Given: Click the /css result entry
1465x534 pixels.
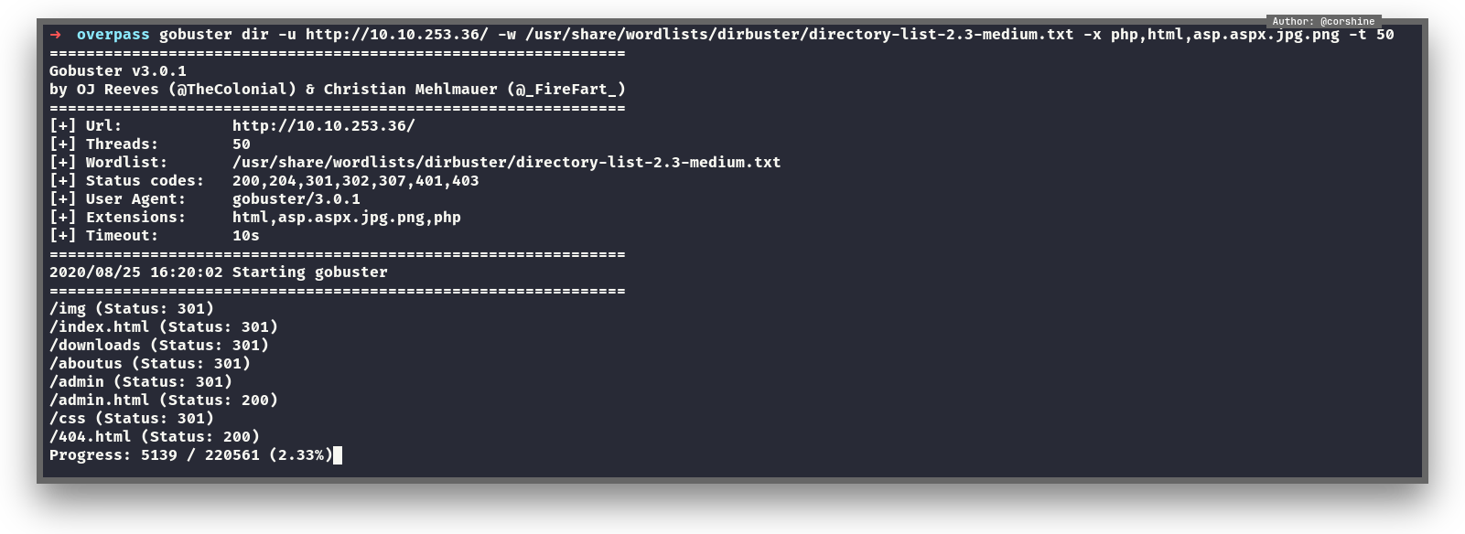Looking at the screenshot, I should coord(131,419).
